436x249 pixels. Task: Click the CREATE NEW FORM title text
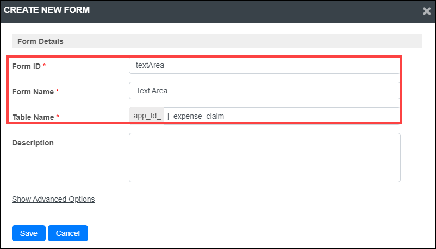47,10
